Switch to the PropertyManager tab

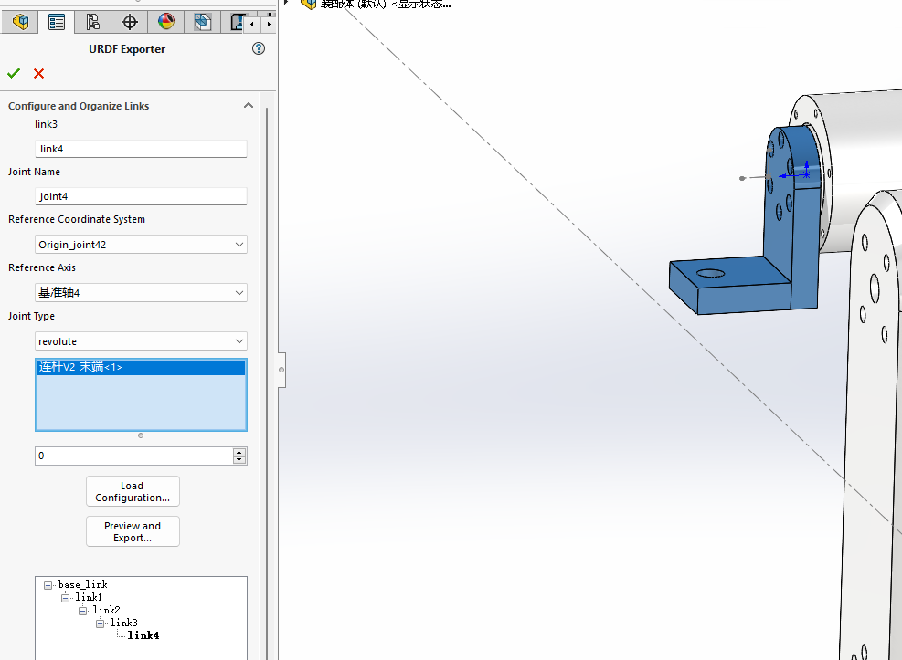pos(57,23)
